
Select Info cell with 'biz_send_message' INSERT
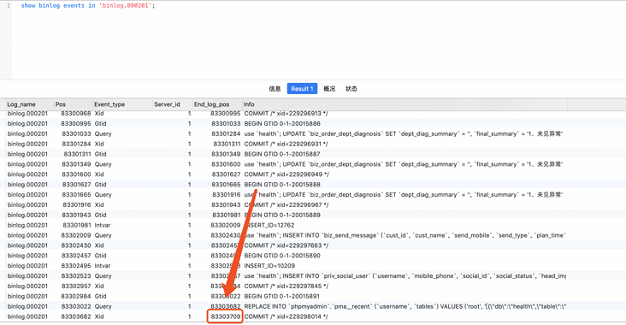pyautogui.click(x=405, y=235)
